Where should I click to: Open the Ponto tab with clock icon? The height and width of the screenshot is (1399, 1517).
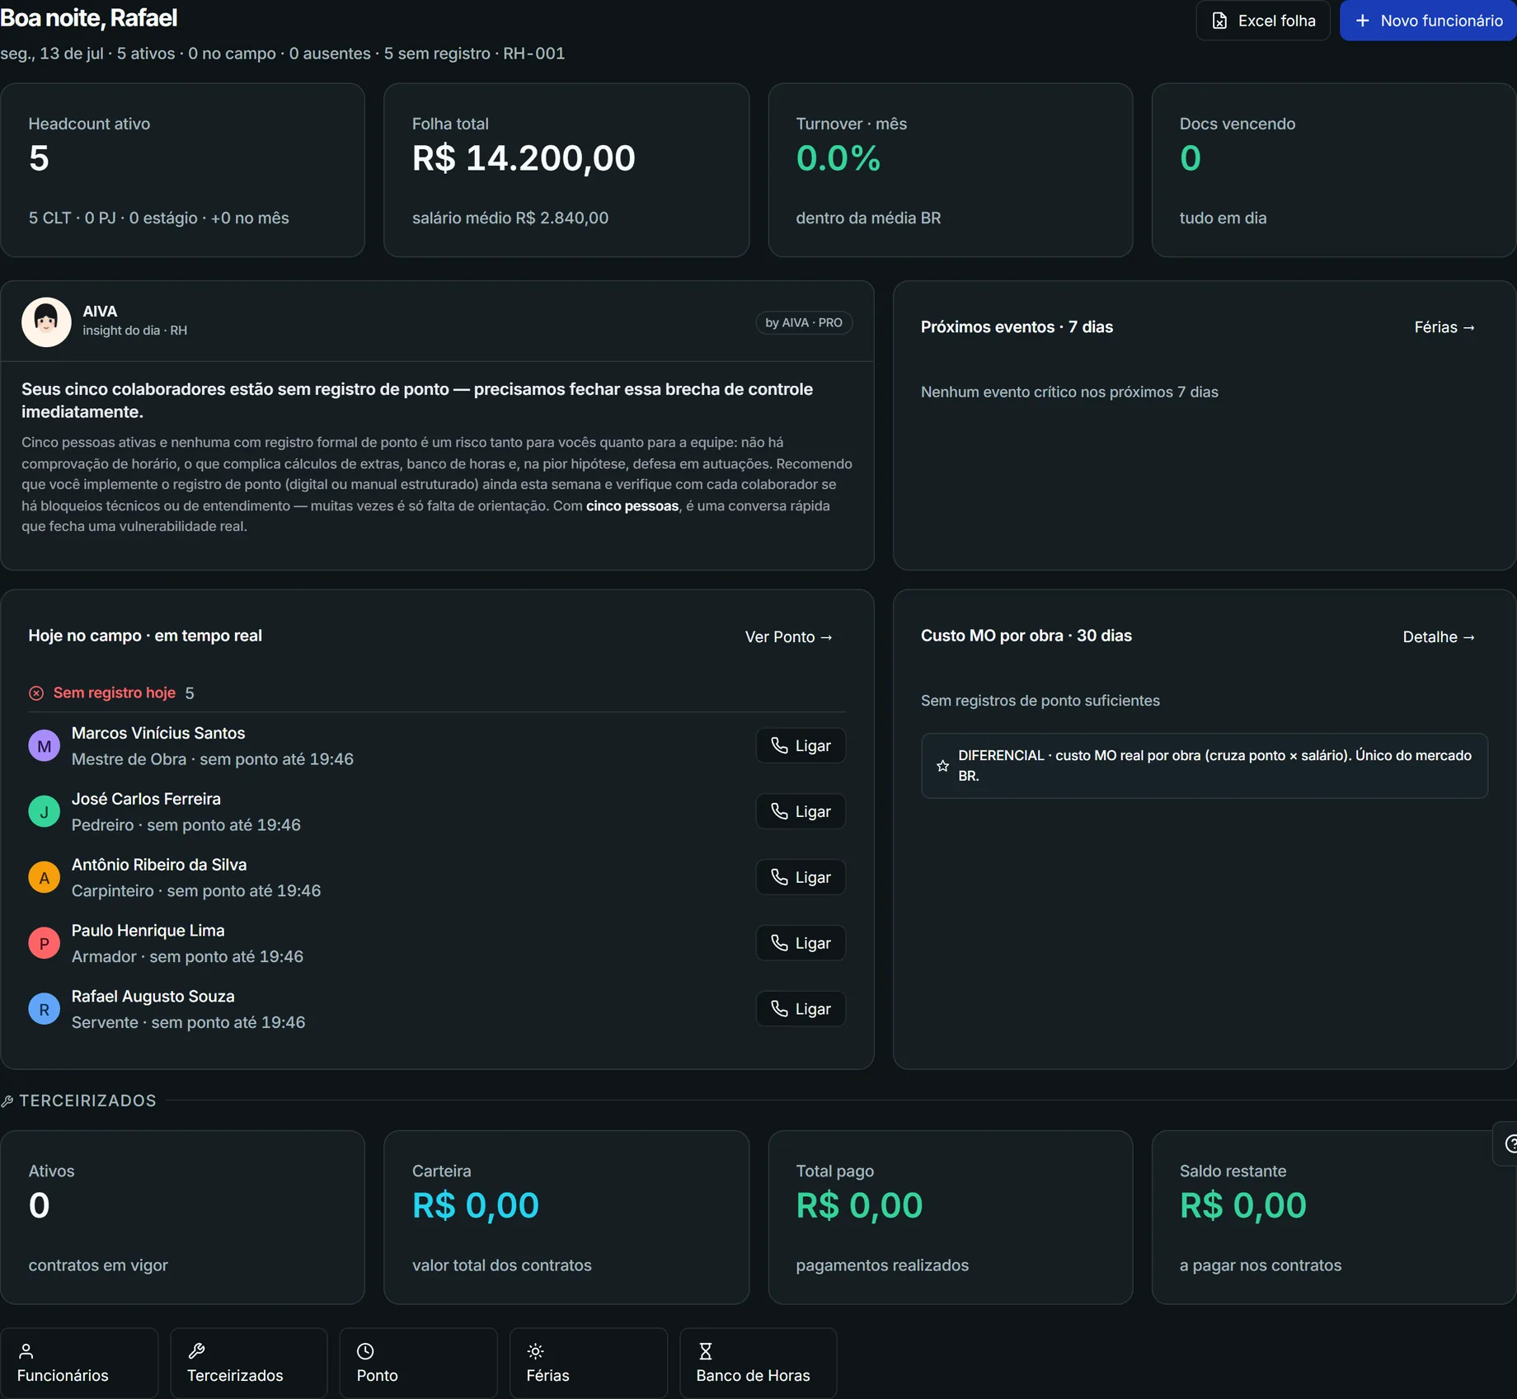(x=419, y=1364)
